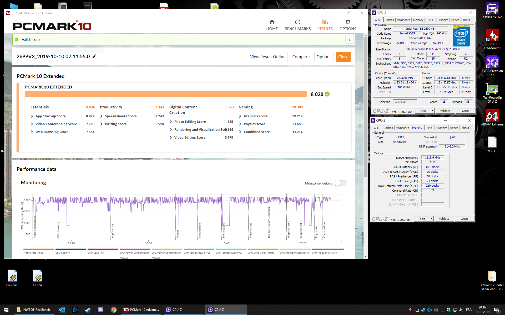Open notification center in system tray
Screen dimensions: 505x315
[x=497, y=310]
